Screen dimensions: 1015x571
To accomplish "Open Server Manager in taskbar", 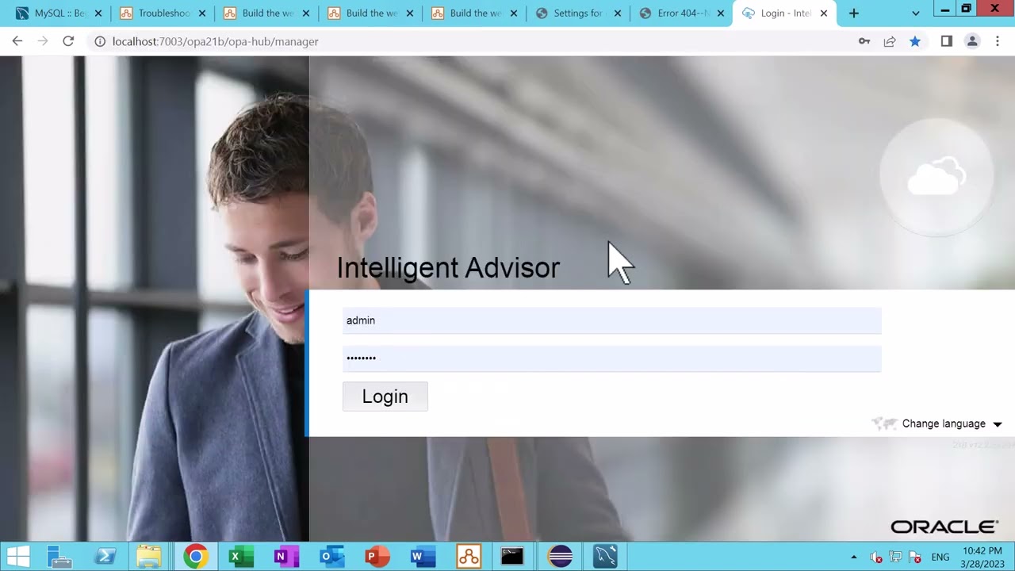I will pos(60,557).
